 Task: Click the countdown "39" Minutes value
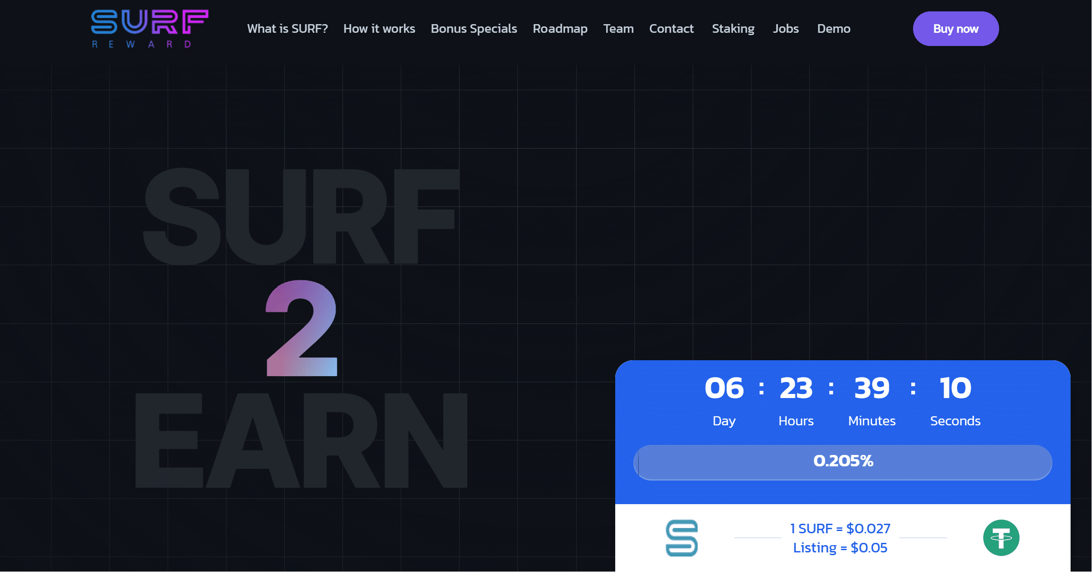pos(872,388)
